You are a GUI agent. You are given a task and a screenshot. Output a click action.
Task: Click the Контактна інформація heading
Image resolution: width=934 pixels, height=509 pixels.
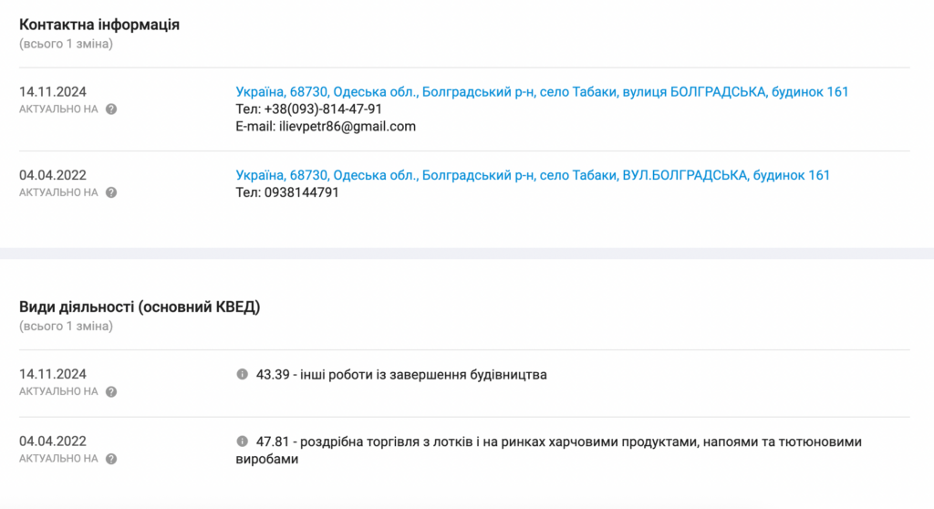(99, 25)
